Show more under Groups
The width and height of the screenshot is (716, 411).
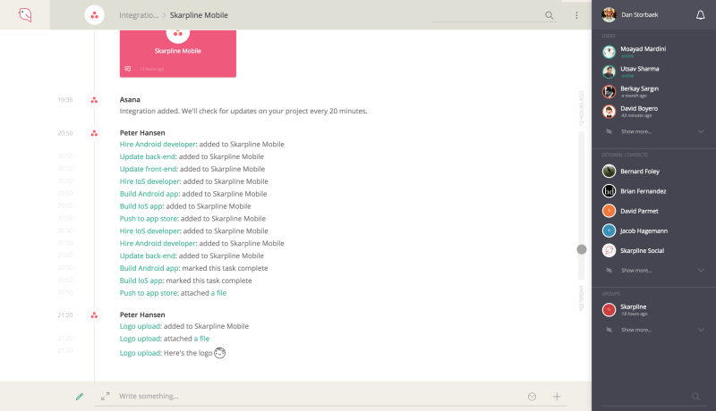[636, 330]
